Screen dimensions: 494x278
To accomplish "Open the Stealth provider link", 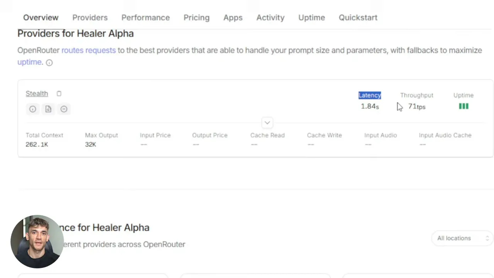I will [x=37, y=93].
